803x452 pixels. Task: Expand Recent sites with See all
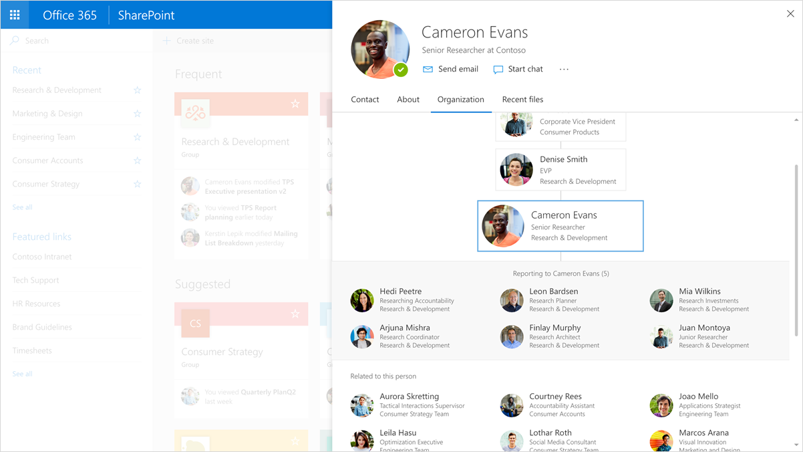click(22, 207)
